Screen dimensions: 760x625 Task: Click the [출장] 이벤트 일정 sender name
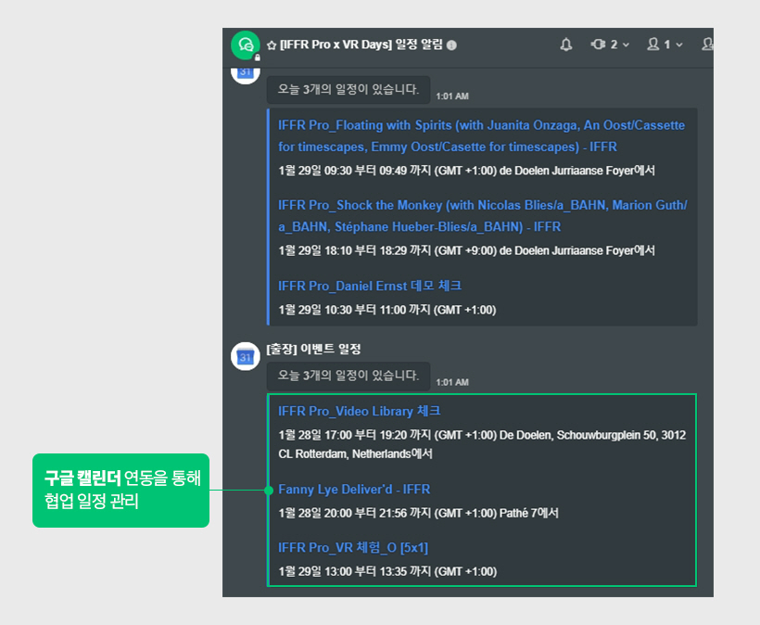(313, 349)
